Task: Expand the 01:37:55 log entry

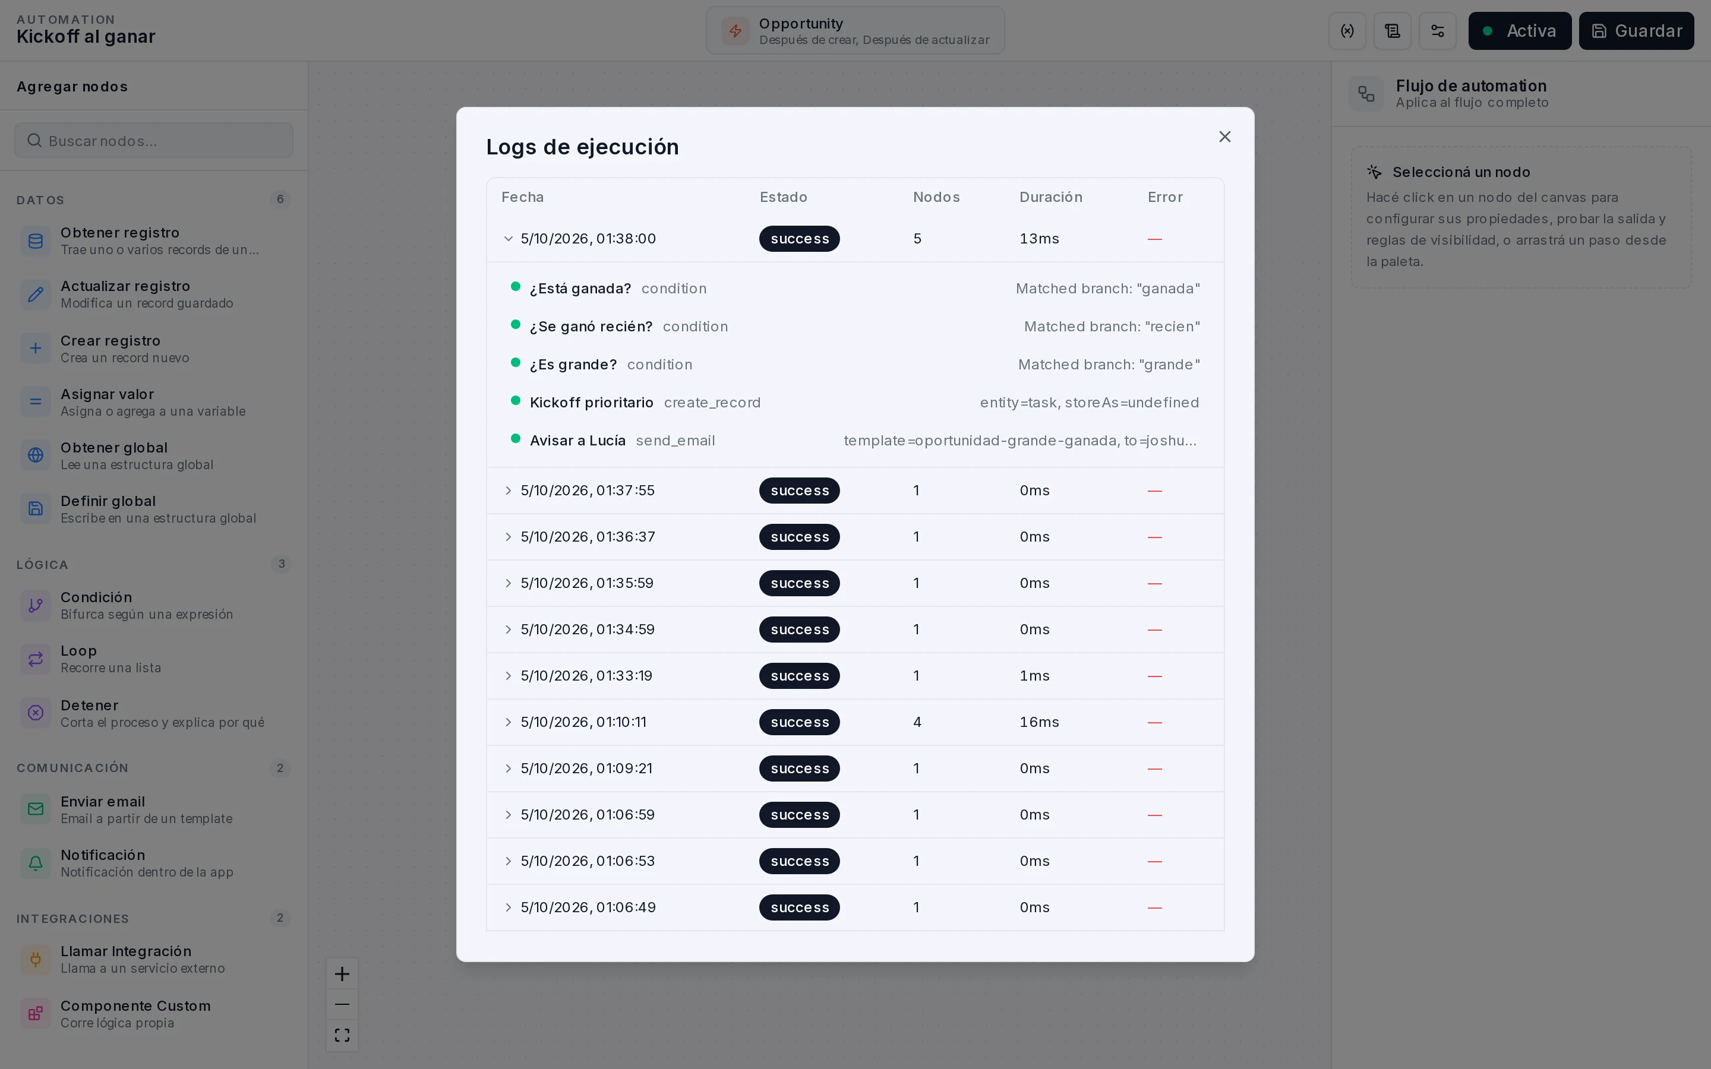Action: (x=507, y=491)
